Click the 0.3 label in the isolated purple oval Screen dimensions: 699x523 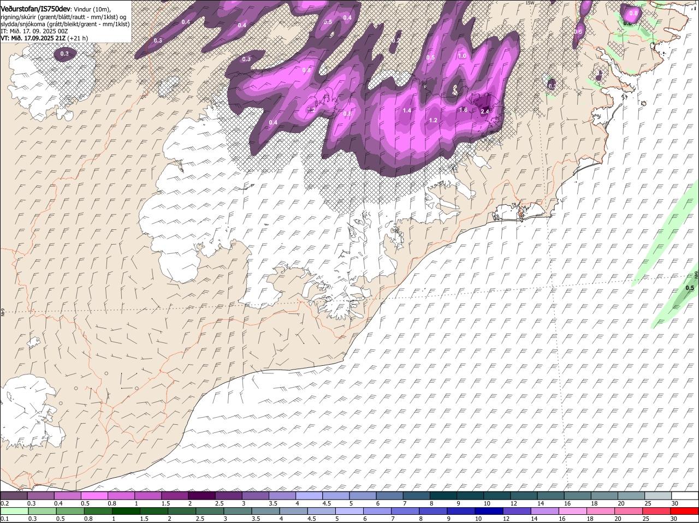64,54
